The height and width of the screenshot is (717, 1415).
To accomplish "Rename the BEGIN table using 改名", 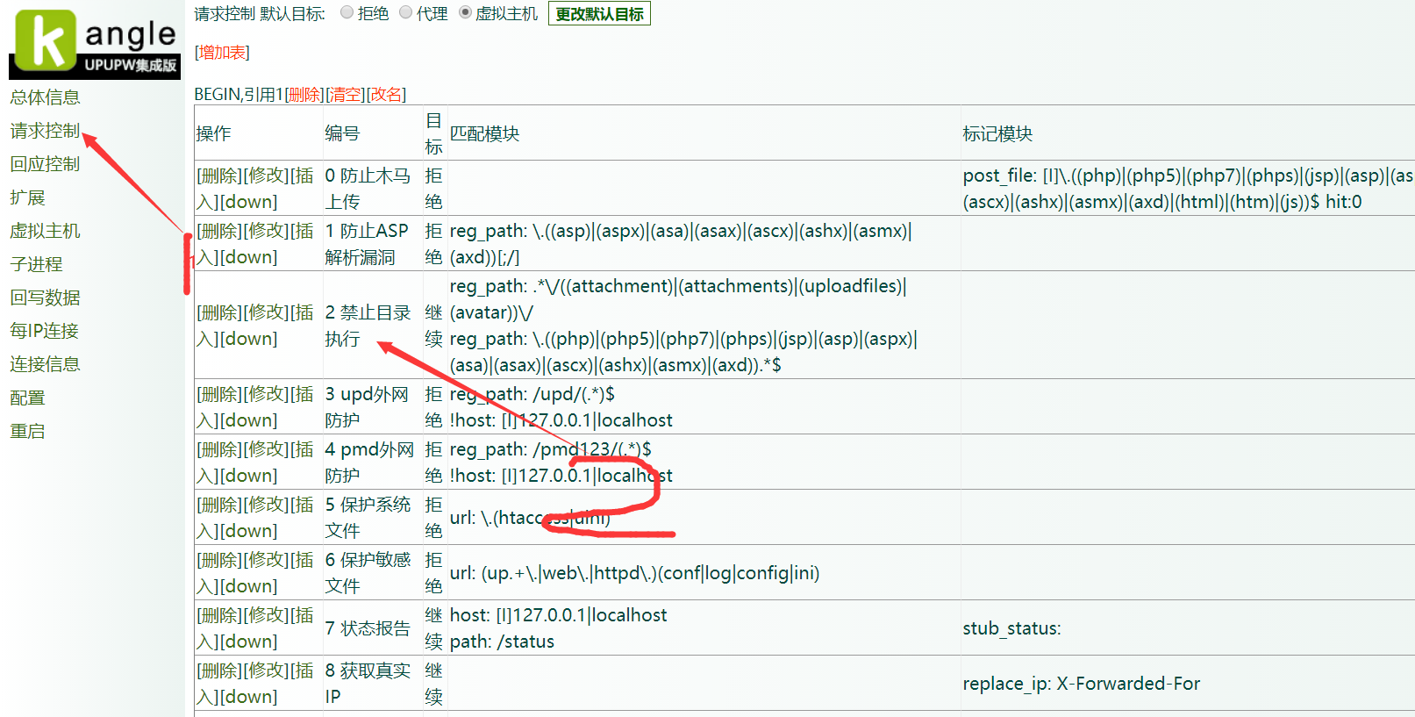I will click(x=386, y=95).
